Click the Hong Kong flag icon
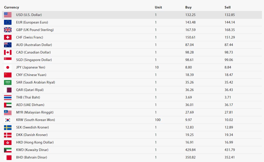Viewport: 264px width, 162px height. coord(8,142)
